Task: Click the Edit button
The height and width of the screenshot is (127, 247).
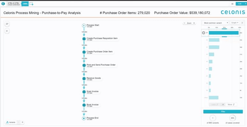Action: pyautogui.click(x=240, y=4)
